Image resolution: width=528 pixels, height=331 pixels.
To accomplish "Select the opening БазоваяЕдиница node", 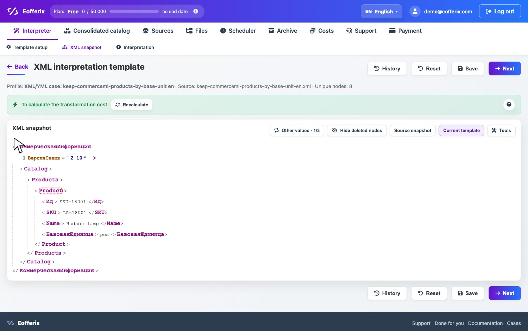I will pyautogui.click(x=70, y=234).
